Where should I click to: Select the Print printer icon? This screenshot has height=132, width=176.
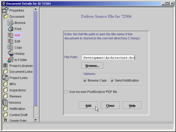(11, 29)
